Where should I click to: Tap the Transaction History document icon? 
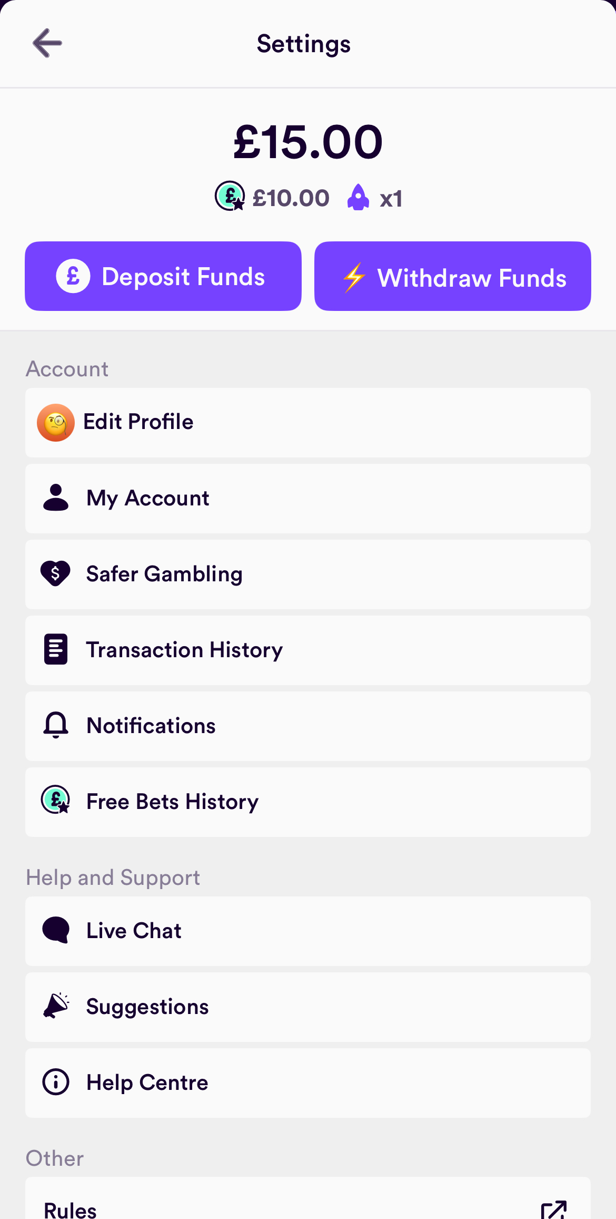point(56,649)
